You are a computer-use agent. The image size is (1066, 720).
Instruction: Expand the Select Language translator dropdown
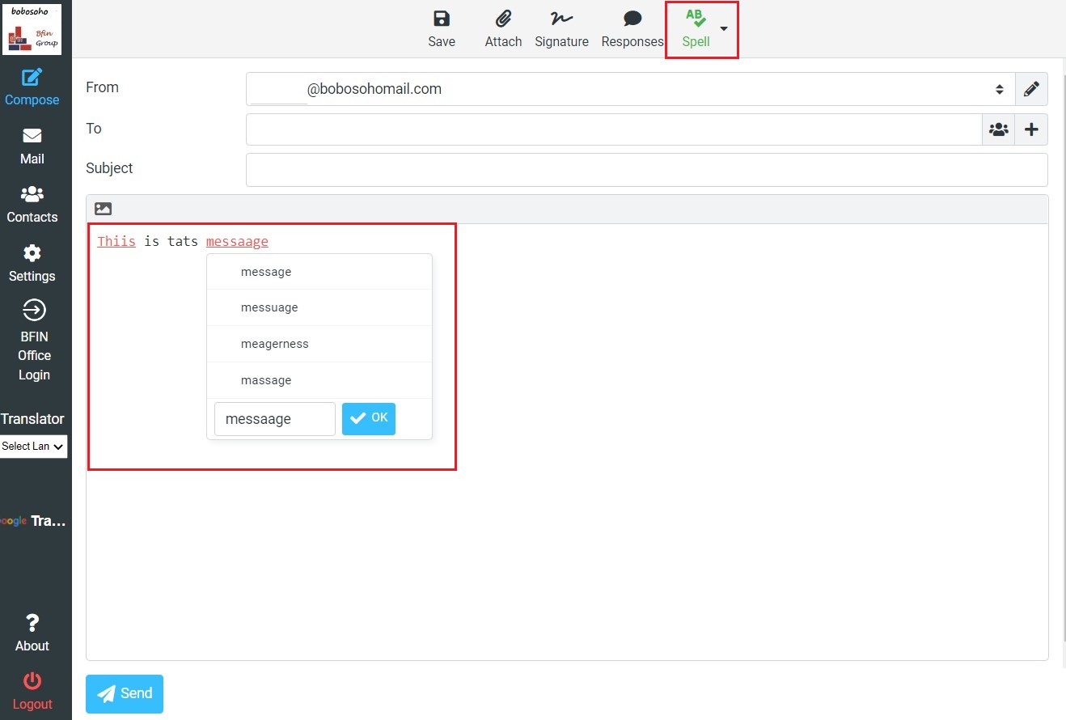[33, 447]
